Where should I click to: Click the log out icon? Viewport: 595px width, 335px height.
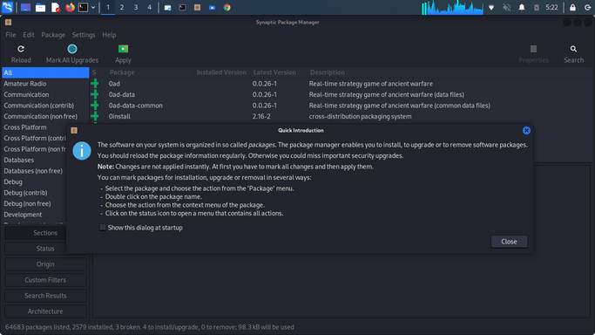587,7
